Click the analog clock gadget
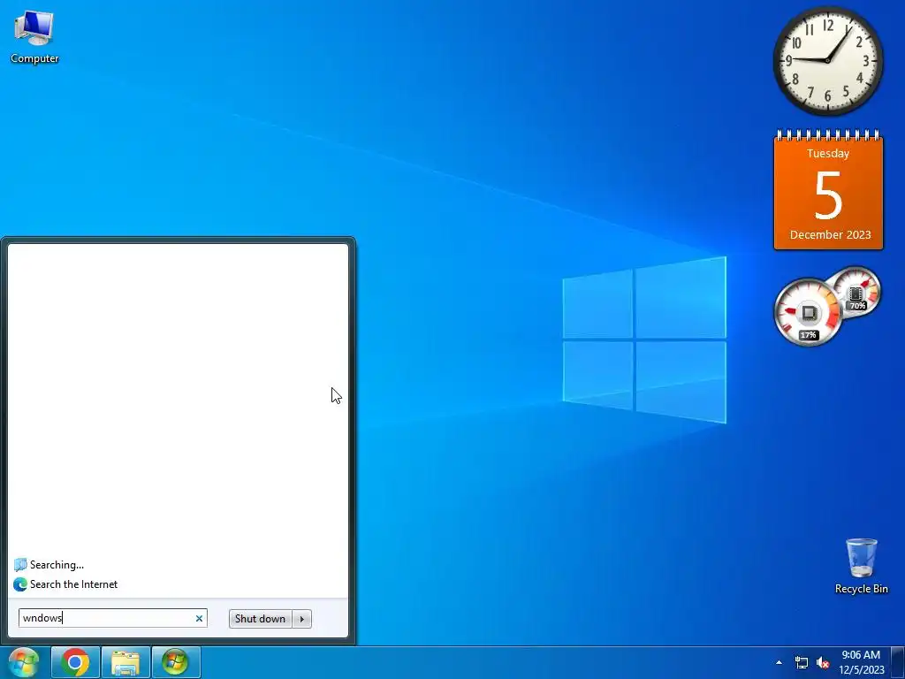This screenshot has height=679, width=905. [827, 61]
